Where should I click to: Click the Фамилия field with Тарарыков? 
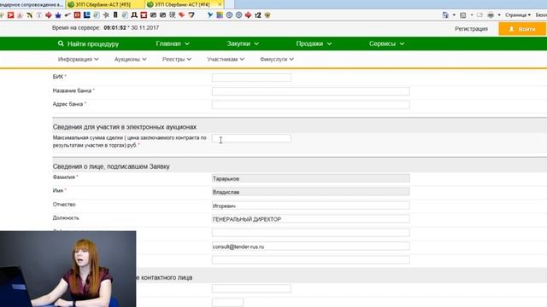point(310,178)
